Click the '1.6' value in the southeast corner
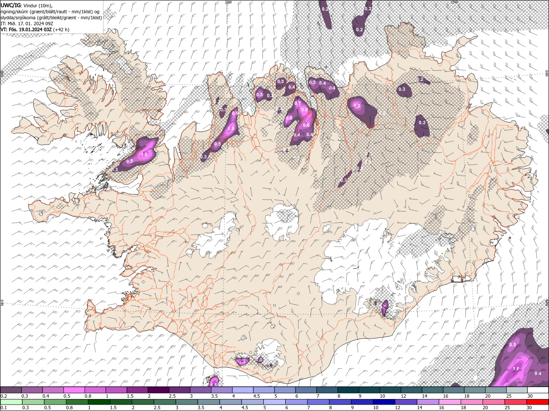This screenshot has width=549, height=411. [516, 369]
